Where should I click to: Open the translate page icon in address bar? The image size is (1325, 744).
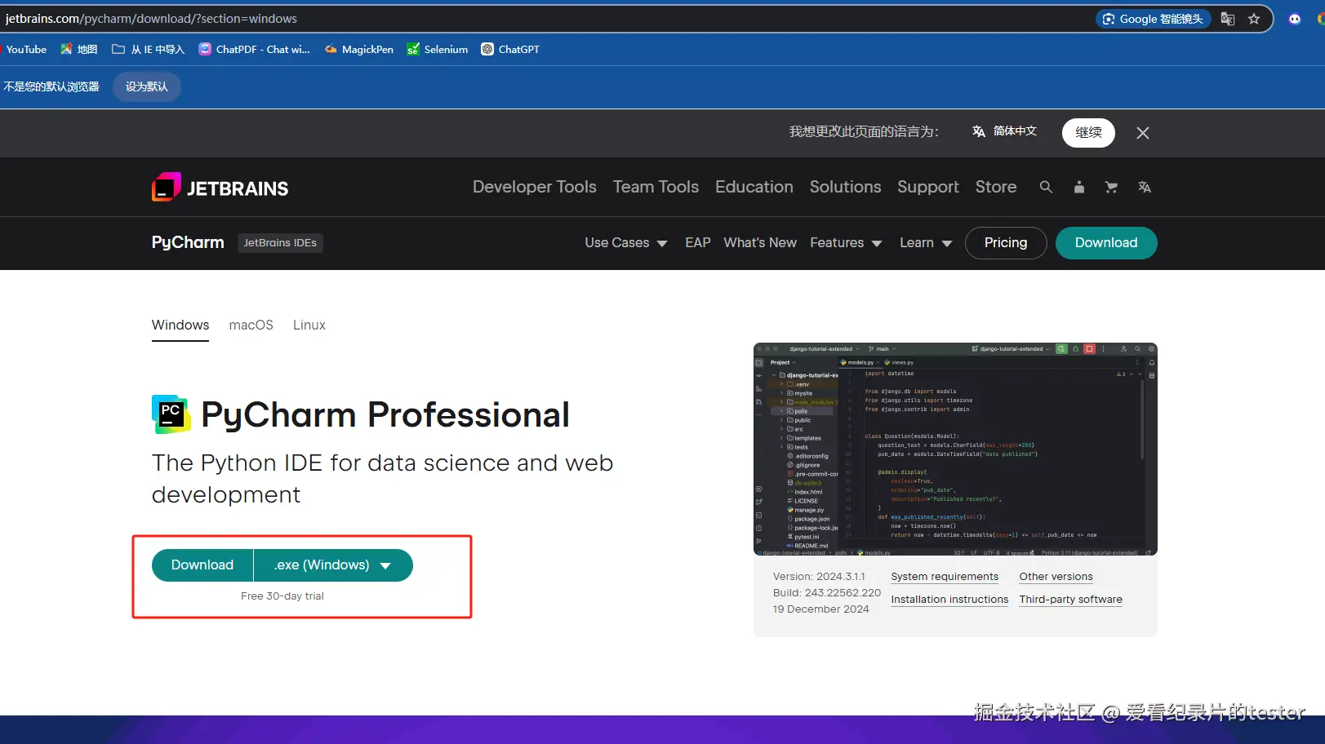point(1227,19)
